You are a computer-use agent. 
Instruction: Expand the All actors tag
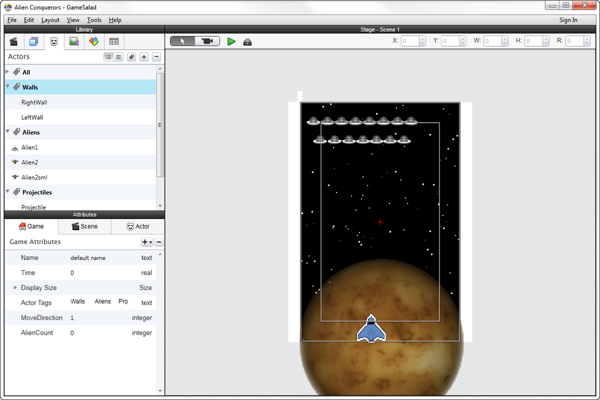tap(7, 72)
